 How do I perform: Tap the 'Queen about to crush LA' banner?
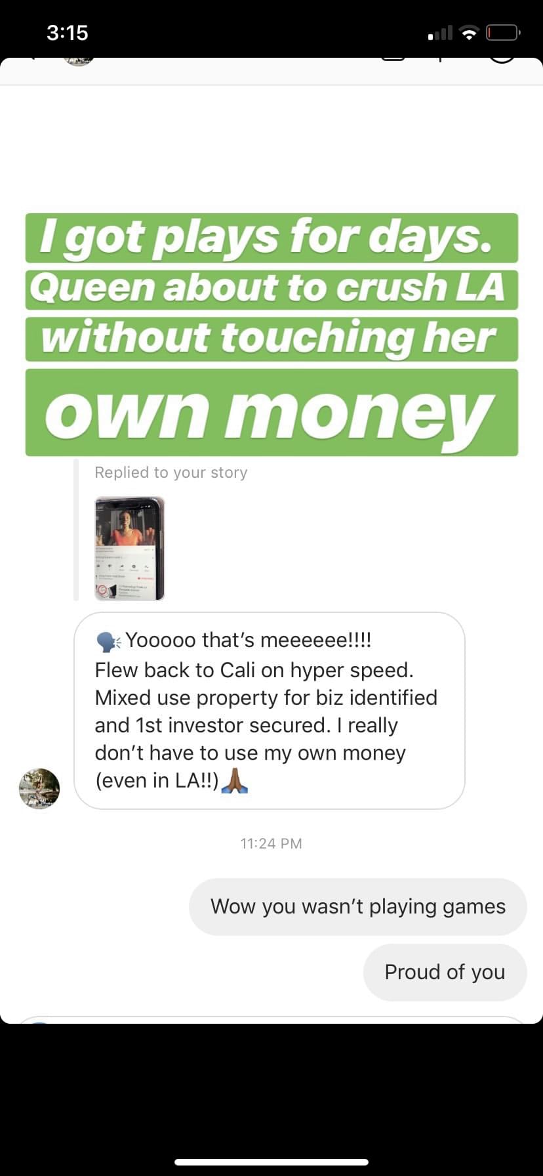pos(271,289)
